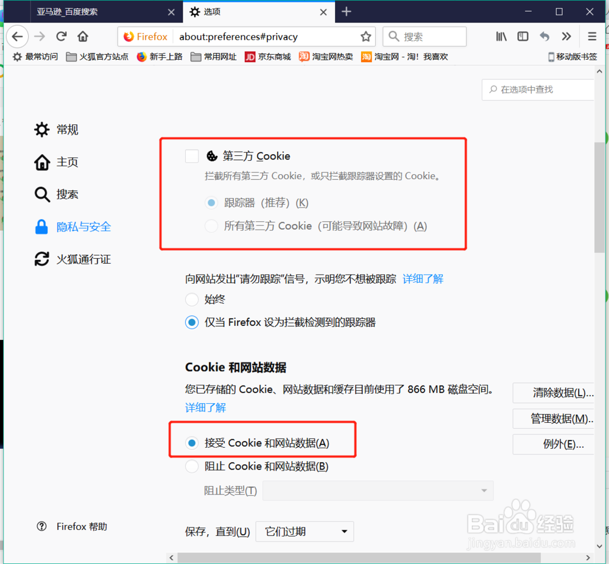Enable the 第三方 Cookie checkbox
The image size is (609, 564).
pyautogui.click(x=192, y=156)
